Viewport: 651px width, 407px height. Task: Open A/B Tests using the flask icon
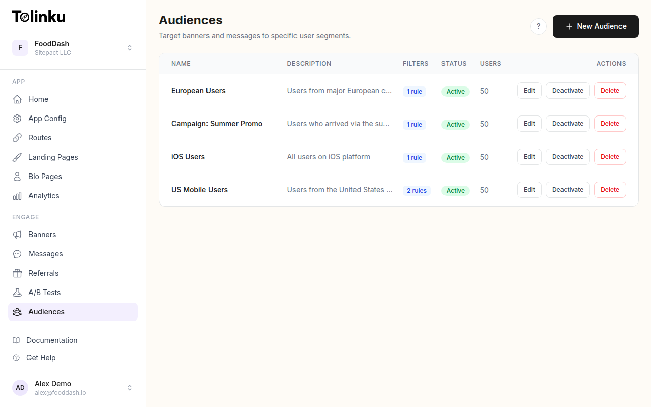pyautogui.click(x=17, y=293)
